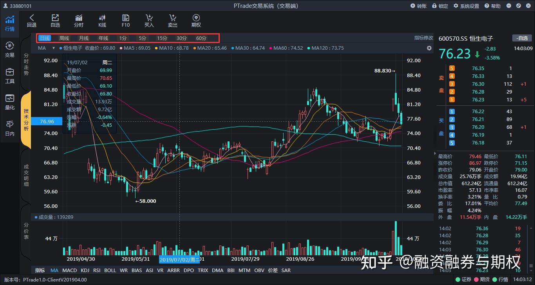Click the 价差 spread indicator
The width and height of the screenshot is (535, 285).
pyautogui.click(x=273, y=270)
